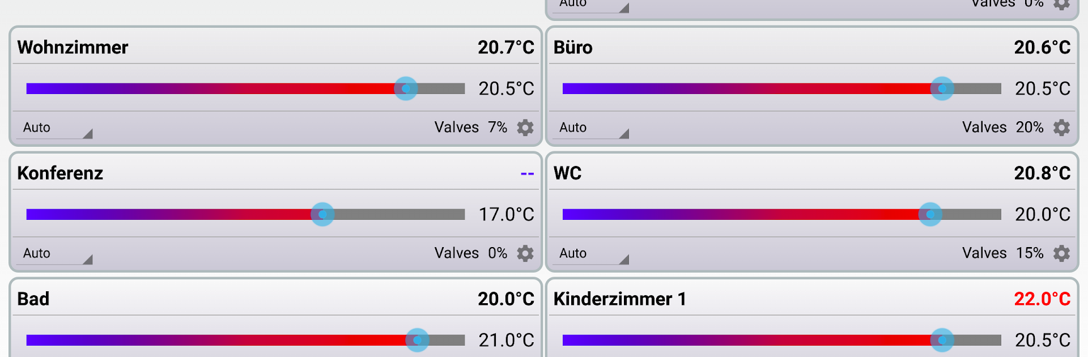Open settings gear for Wohnzimmer

pyautogui.click(x=525, y=127)
